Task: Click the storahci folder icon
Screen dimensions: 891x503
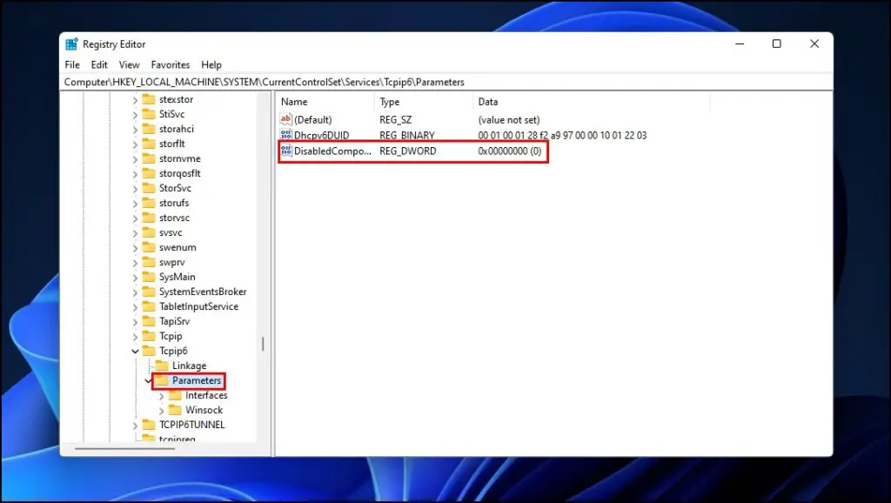Action: (x=149, y=129)
